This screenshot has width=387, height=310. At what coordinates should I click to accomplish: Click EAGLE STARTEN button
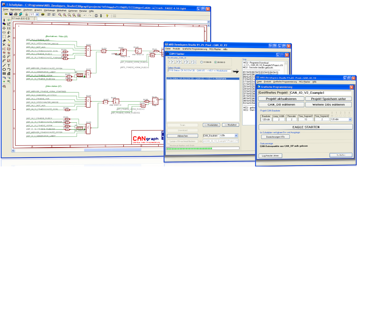click(x=306, y=127)
